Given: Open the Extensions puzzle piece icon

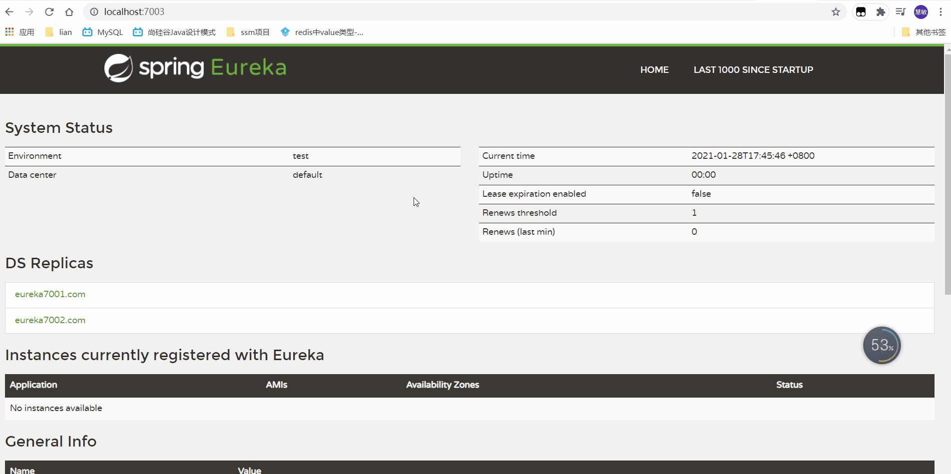Looking at the screenshot, I should (x=881, y=12).
